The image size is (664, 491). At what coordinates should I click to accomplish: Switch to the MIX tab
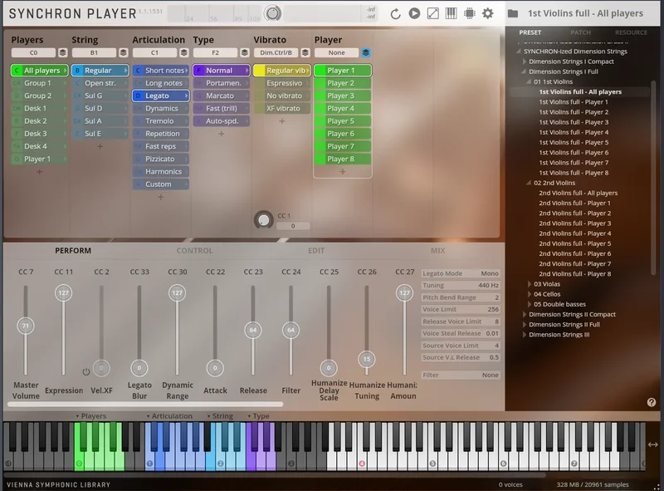(437, 251)
